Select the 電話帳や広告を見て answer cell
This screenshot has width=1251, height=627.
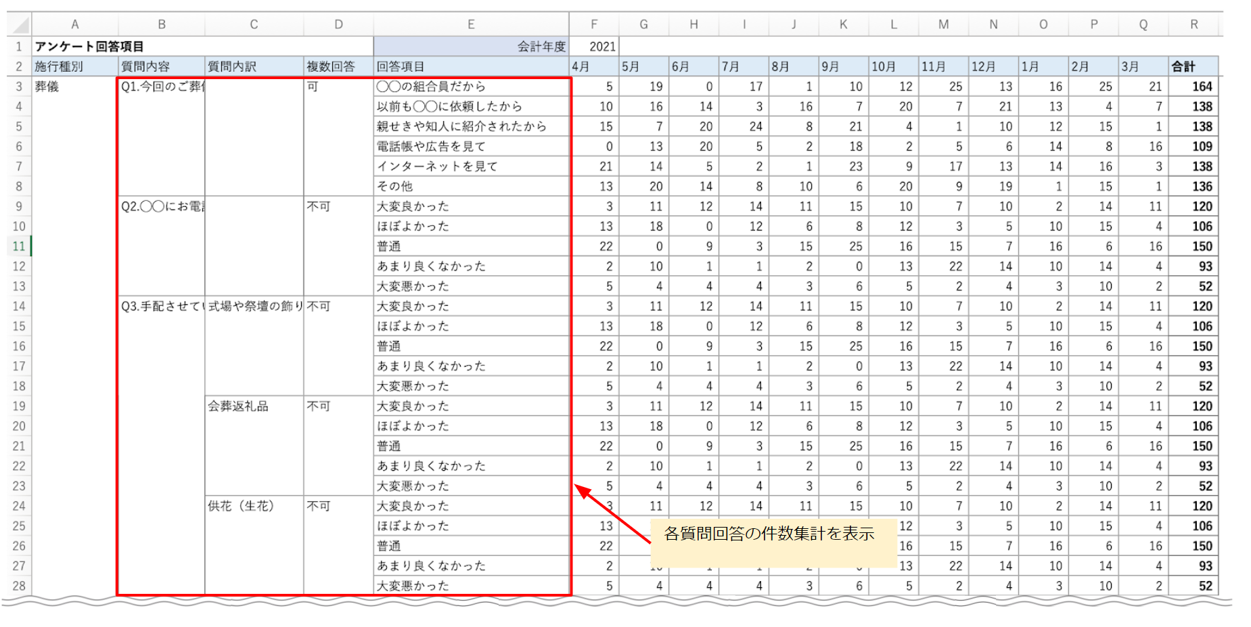coord(471,147)
